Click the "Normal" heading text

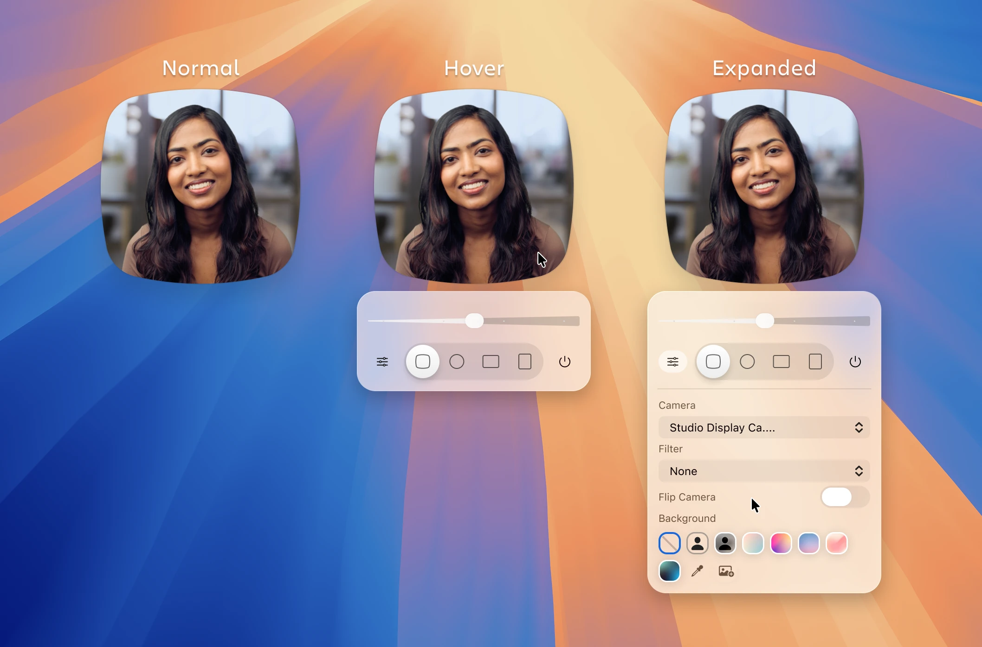tap(201, 68)
